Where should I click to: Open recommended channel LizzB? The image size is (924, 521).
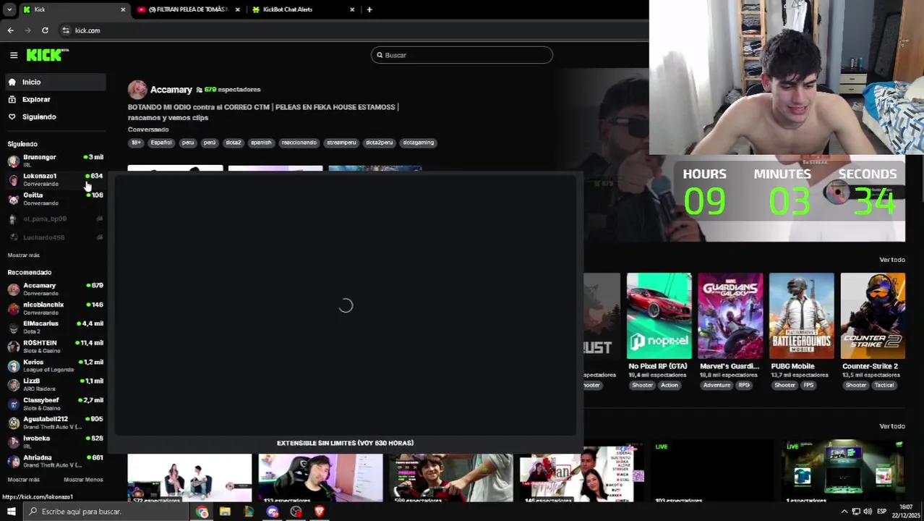point(55,384)
